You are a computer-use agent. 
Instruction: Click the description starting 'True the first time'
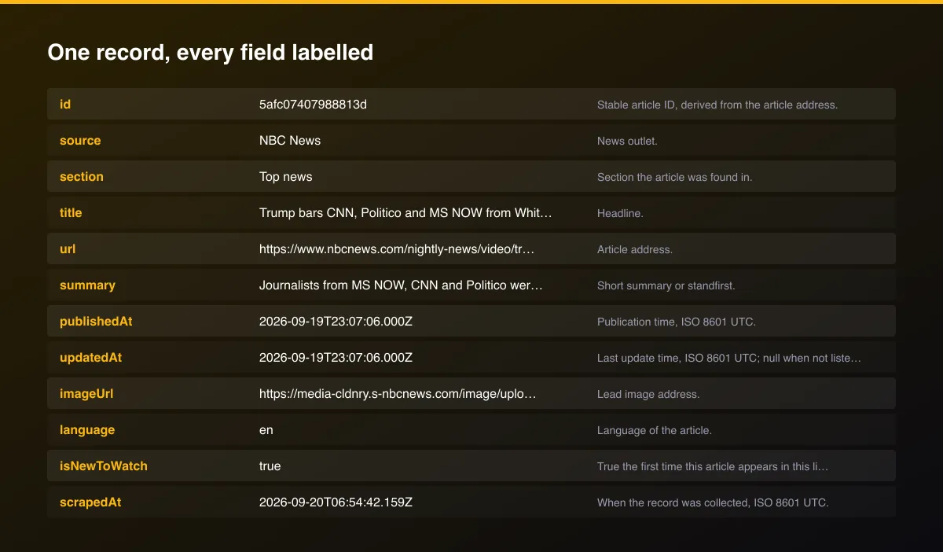713,466
